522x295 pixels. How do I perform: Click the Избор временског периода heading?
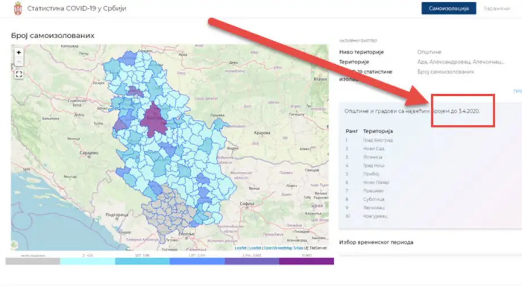376,242
